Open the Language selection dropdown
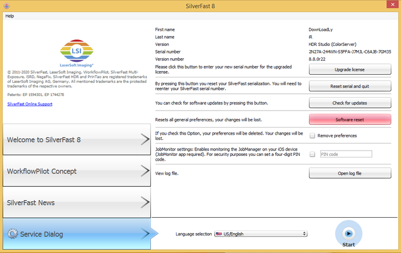401x253 pixels. point(260,234)
